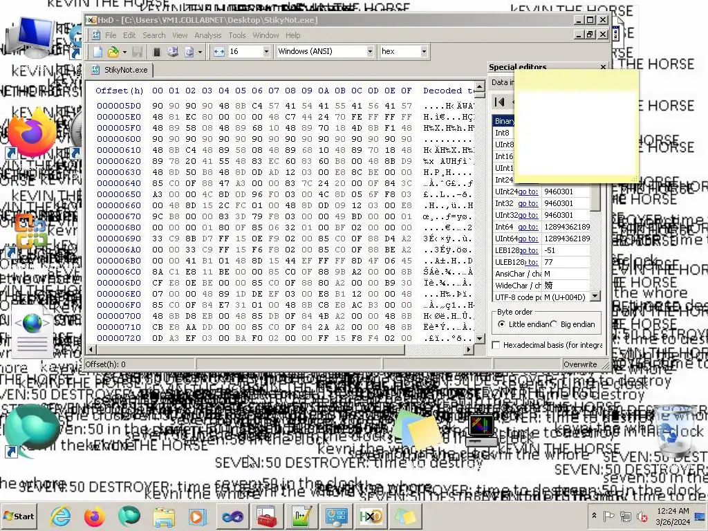
Task: Click hex editor vertical scroll up arrow
Action: click(480, 86)
